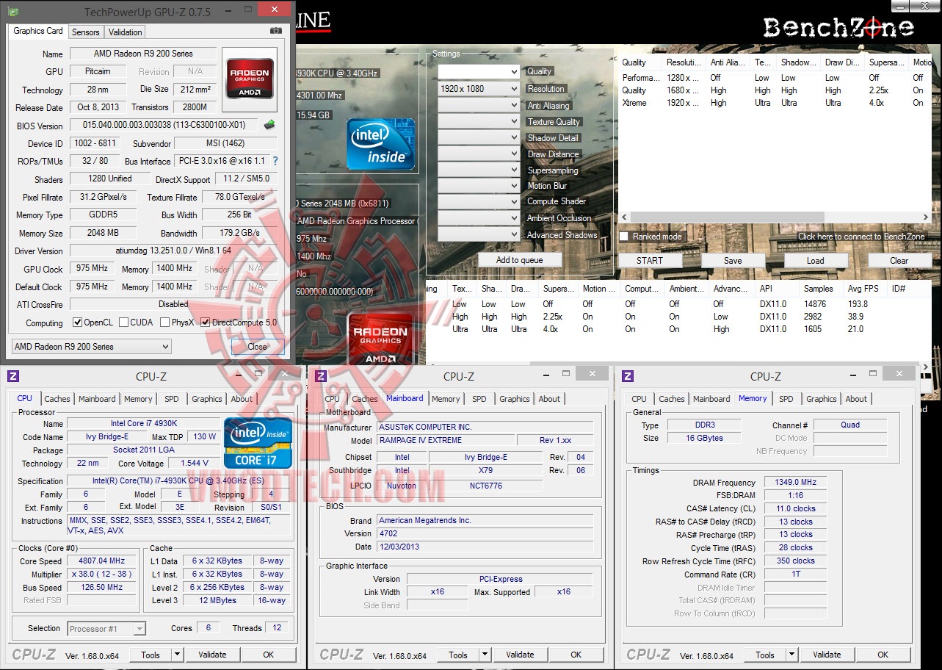
Task: Click the Clear button in the benchmark window
Action: pos(899,261)
